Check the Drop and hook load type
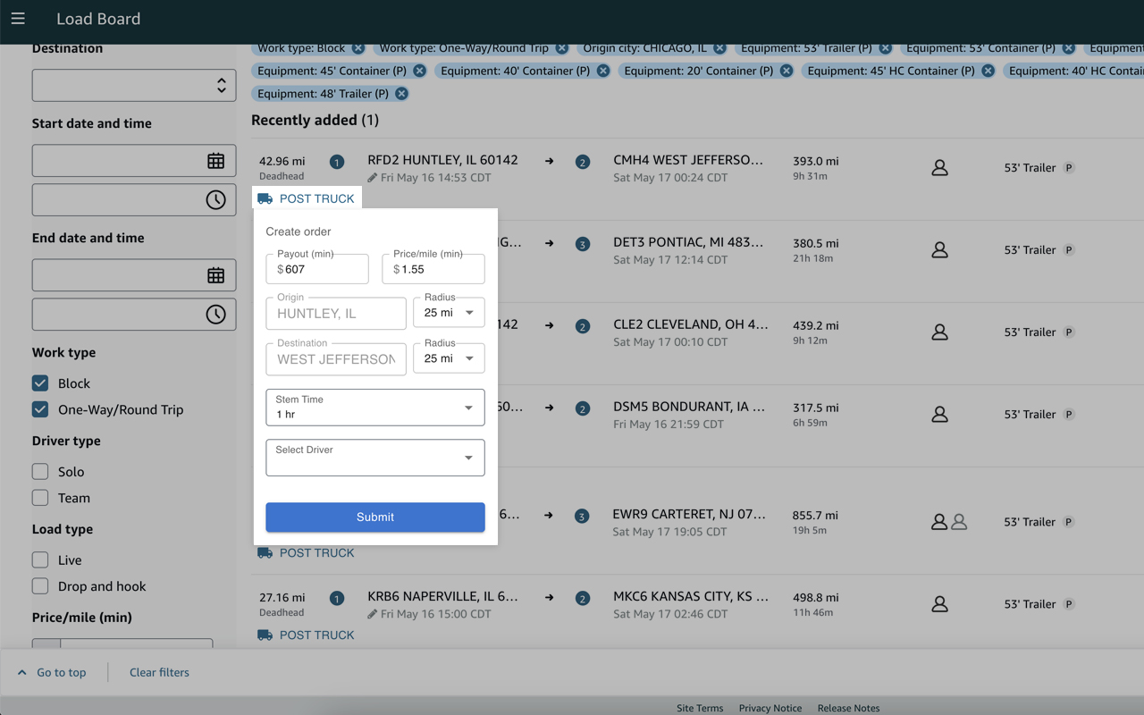1144x715 pixels. point(39,585)
